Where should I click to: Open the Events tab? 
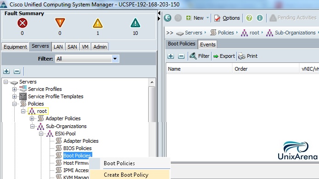pyautogui.click(x=207, y=45)
